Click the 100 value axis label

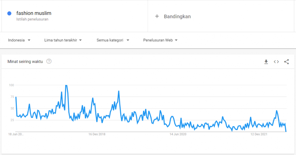click(12, 85)
